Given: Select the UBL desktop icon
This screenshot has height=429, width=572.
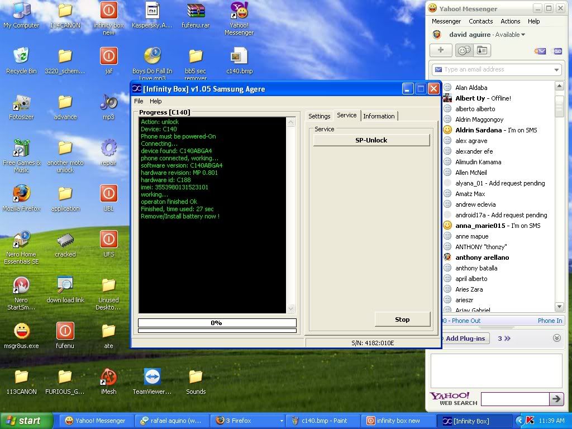Looking at the screenshot, I should 109,198.
